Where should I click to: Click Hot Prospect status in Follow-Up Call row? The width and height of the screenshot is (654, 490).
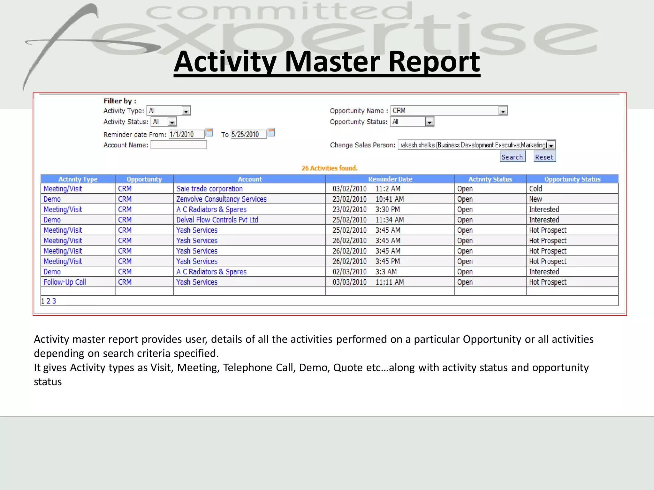tap(548, 282)
